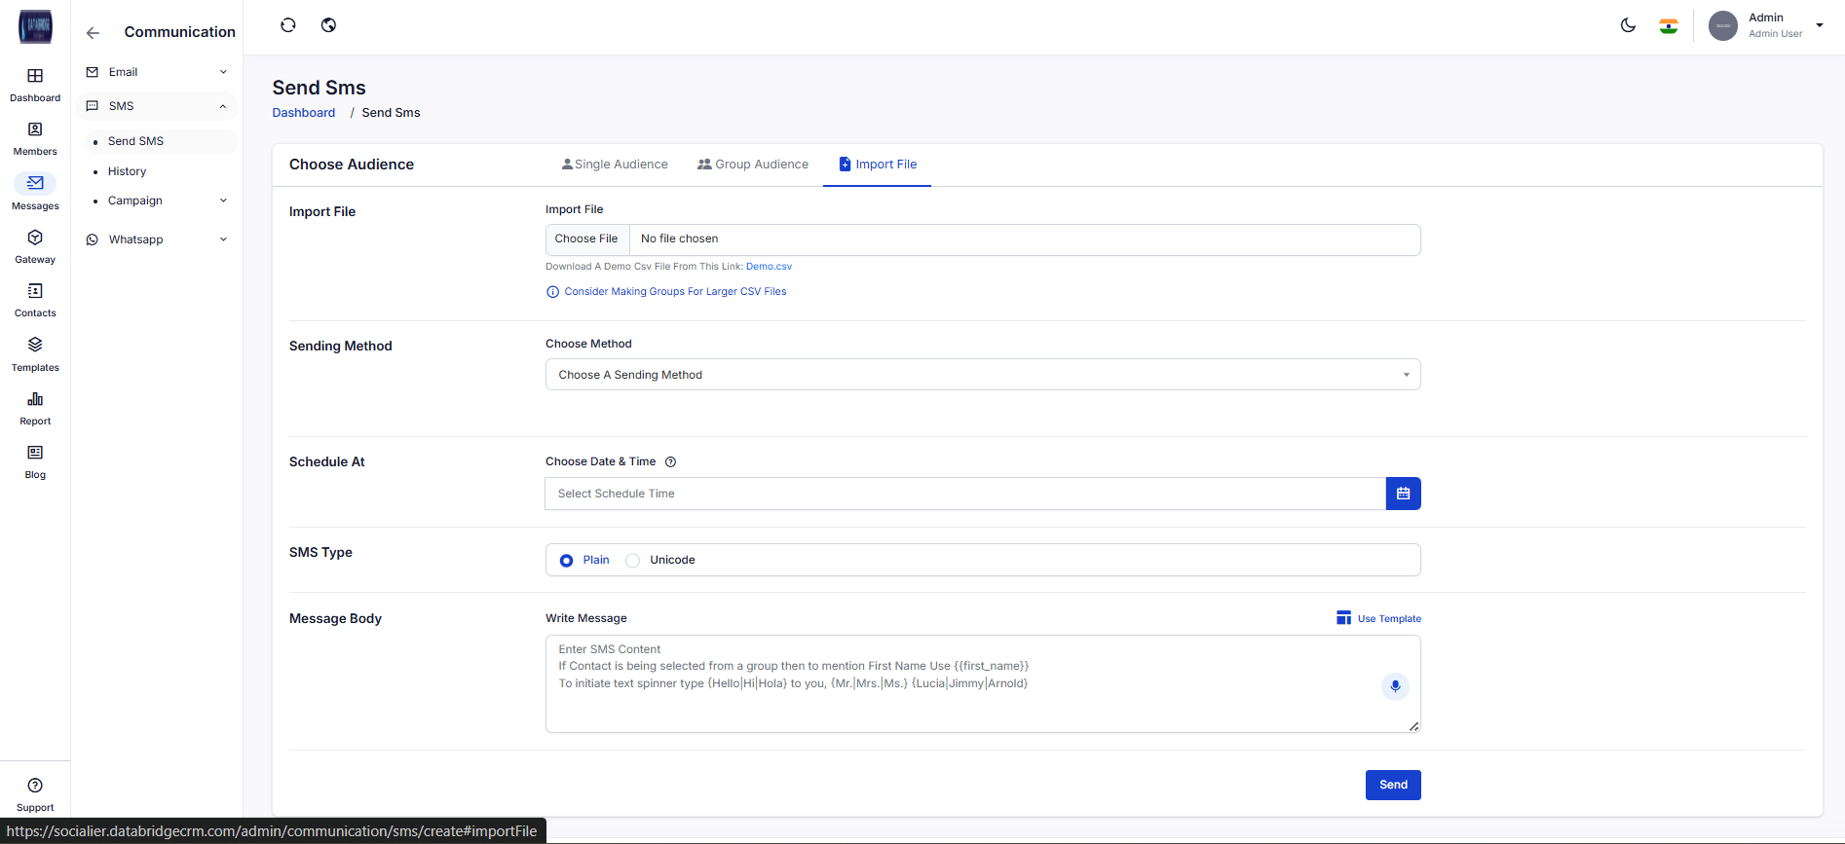Viewport: 1845px width, 844px height.
Task: Select the Unicode SMS type radio
Action: pos(633,561)
